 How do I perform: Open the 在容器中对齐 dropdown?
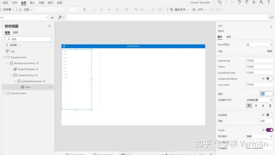tap(259, 100)
